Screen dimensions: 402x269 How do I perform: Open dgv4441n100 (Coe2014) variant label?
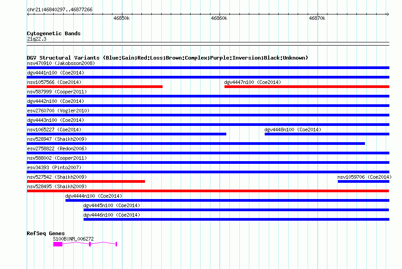pos(56,73)
